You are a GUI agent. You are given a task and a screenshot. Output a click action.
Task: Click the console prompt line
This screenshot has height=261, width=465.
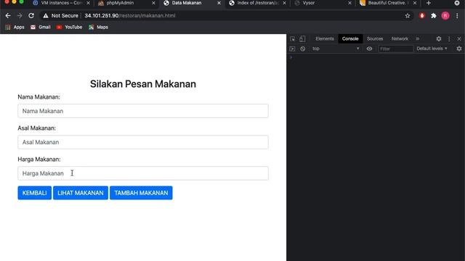(x=376, y=57)
